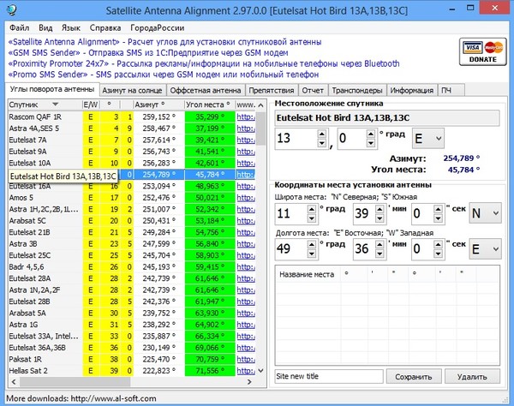The image size is (514, 406).
Task: Click the Угол места column header
Action: click(210, 104)
